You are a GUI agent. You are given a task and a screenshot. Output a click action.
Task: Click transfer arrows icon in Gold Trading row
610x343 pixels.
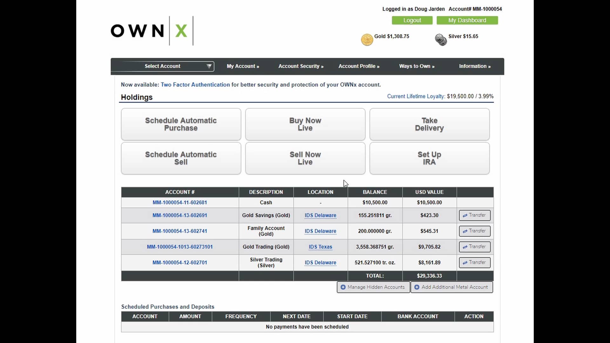(x=465, y=247)
